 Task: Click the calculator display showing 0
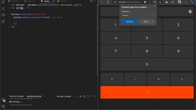(147, 12)
